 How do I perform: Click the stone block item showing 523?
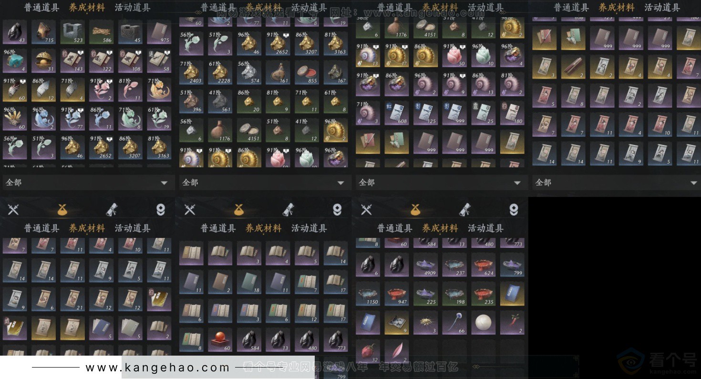pyautogui.click(x=72, y=32)
